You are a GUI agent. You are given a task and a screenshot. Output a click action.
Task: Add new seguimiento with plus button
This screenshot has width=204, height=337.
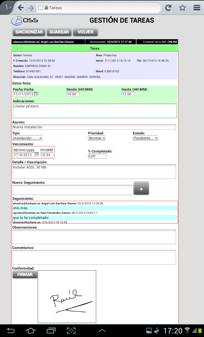coord(141,188)
